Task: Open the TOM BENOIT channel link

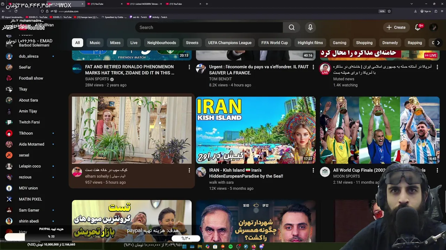Action: 220,79
